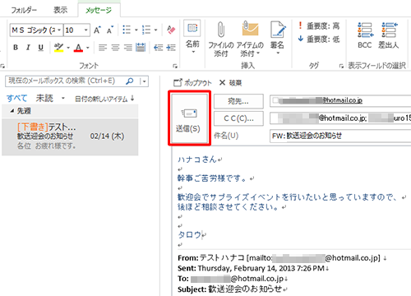Viewport: 411px width, 296px height.
Task: Apply red font color
Action: pos(78,48)
